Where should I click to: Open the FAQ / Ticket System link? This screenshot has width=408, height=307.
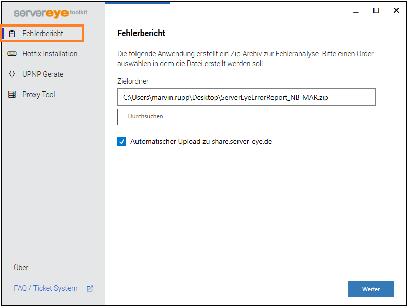pos(46,288)
